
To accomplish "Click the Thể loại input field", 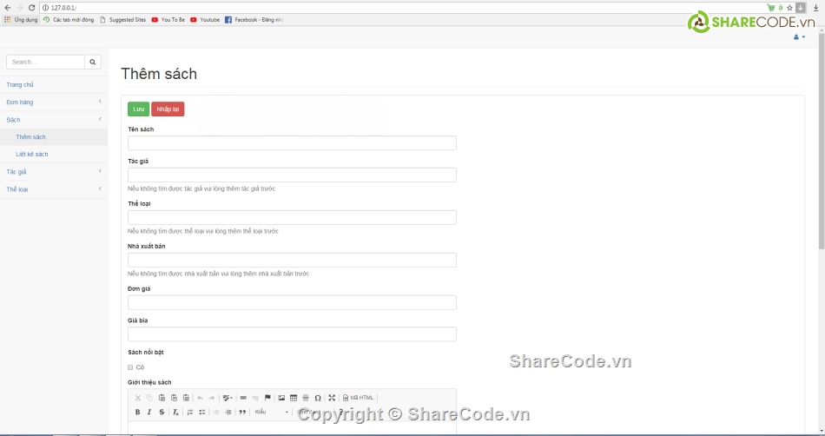I will click(x=292, y=218).
